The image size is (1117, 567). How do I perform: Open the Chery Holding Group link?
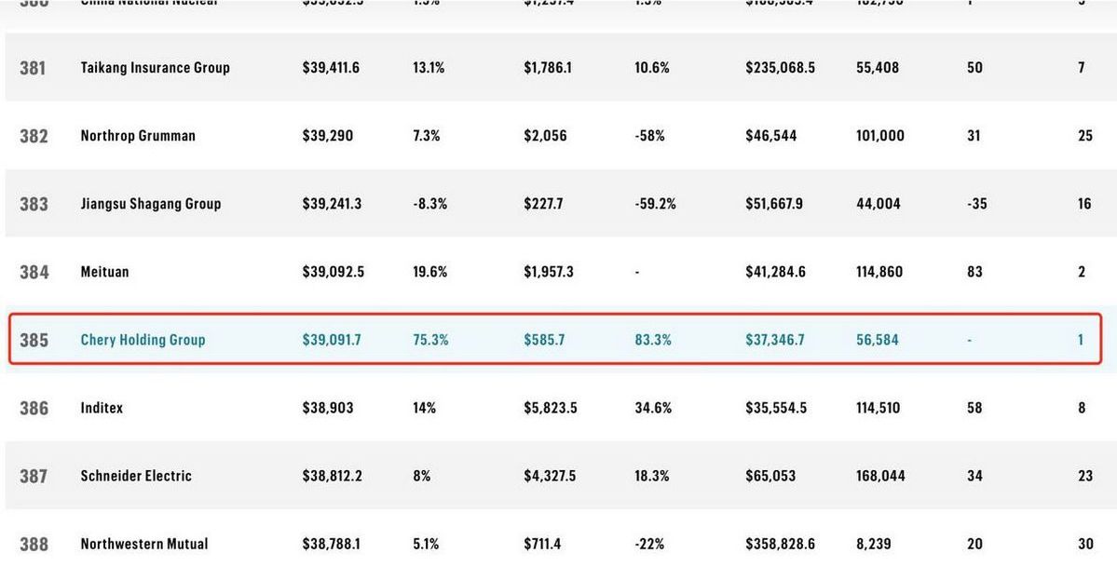click(x=143, y=340)
